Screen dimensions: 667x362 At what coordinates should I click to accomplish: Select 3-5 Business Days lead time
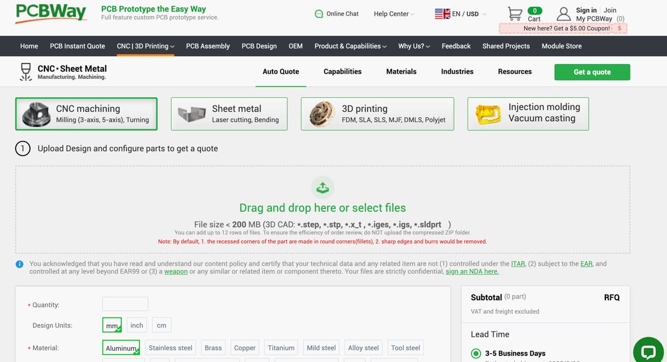pyautogui.click(x=476, y=354)
